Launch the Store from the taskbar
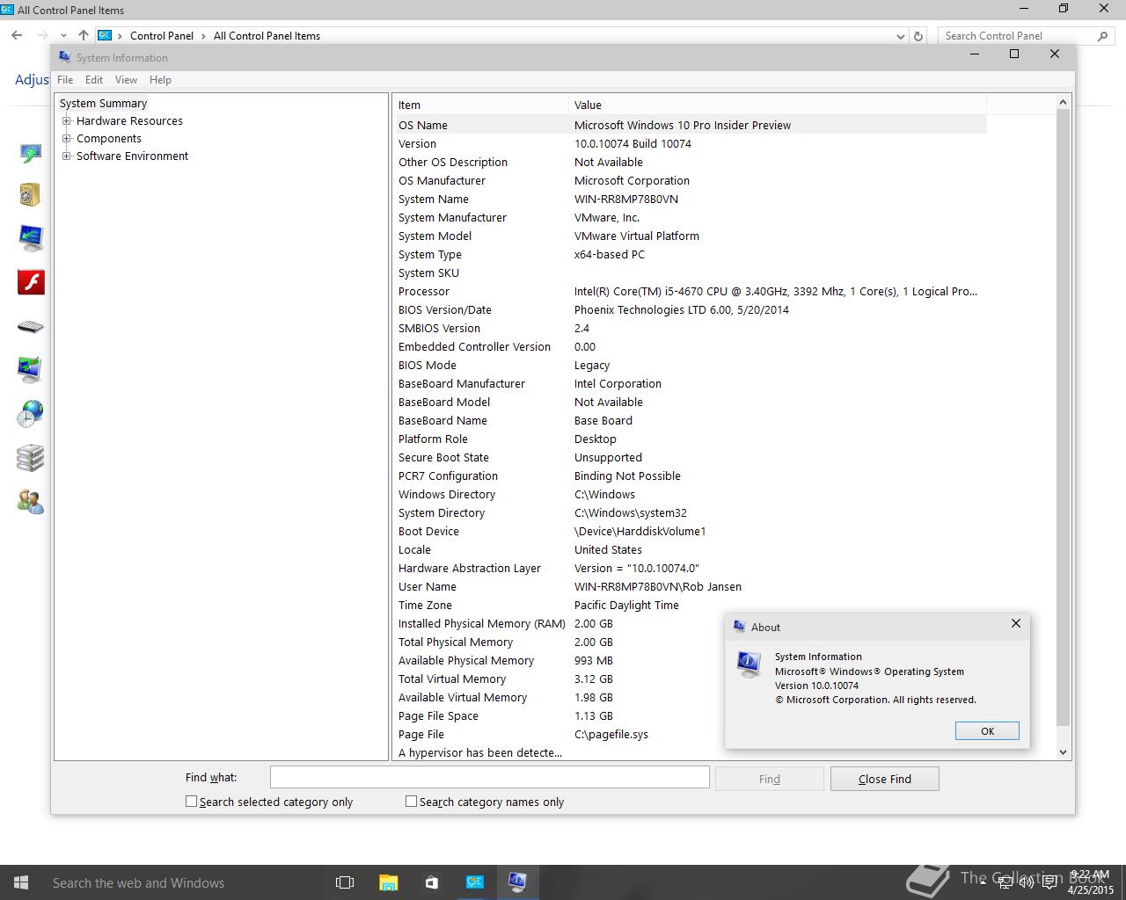Screen dimensions: 1126x900 (x=431, y=882)
